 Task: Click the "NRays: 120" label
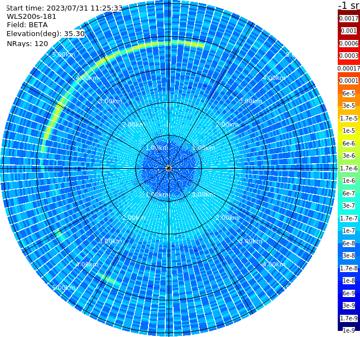click(x=28, y=43)
